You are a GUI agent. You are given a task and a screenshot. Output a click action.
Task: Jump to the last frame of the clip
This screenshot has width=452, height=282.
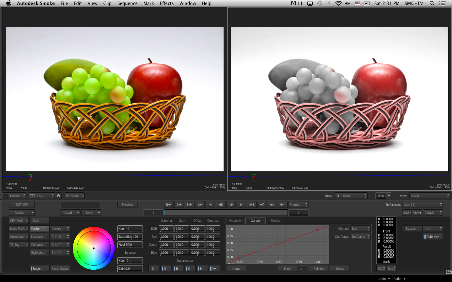click(x=282, y=205)
